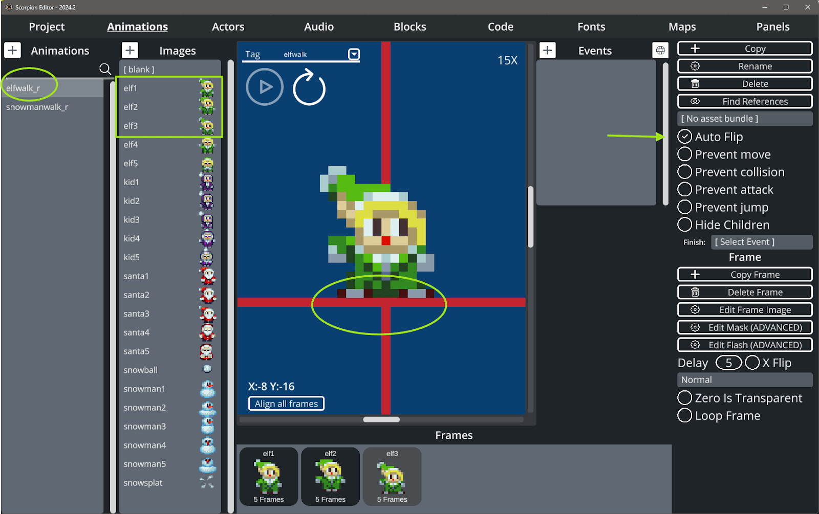Click the elf5 sprite icon in Images
The width and height of the screenshot is (819, 514).
pos(207,164)
